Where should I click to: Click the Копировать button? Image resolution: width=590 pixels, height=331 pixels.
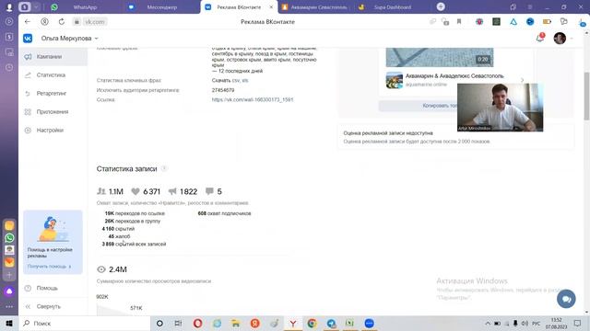coord(418,106)
